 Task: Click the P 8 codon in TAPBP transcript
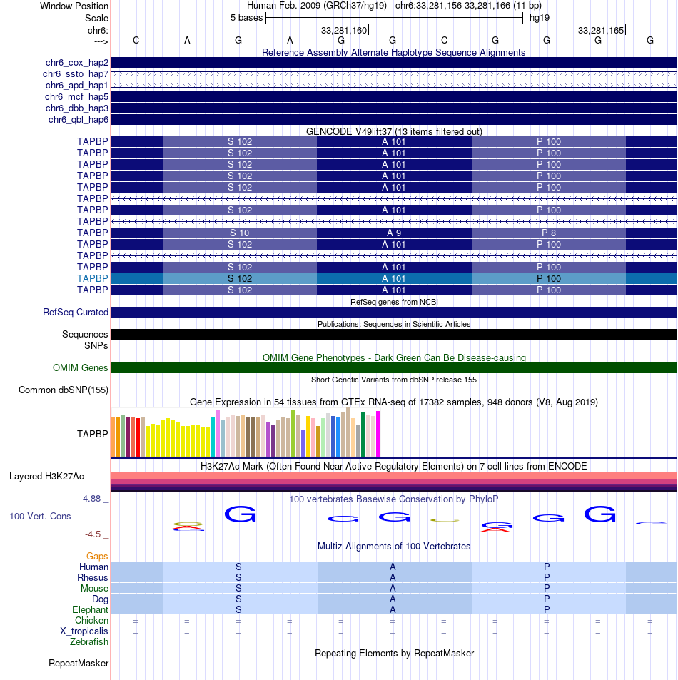point(548,233)
